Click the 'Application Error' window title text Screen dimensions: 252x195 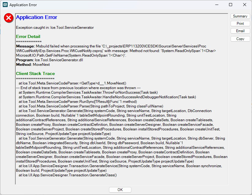(23, 5)
